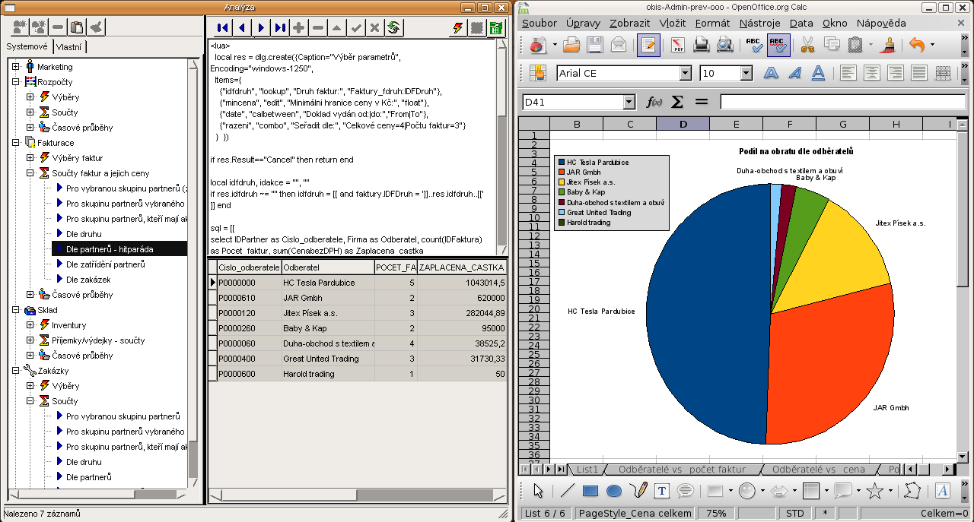Expand the Marketing tree node

(x=16, y=67)
